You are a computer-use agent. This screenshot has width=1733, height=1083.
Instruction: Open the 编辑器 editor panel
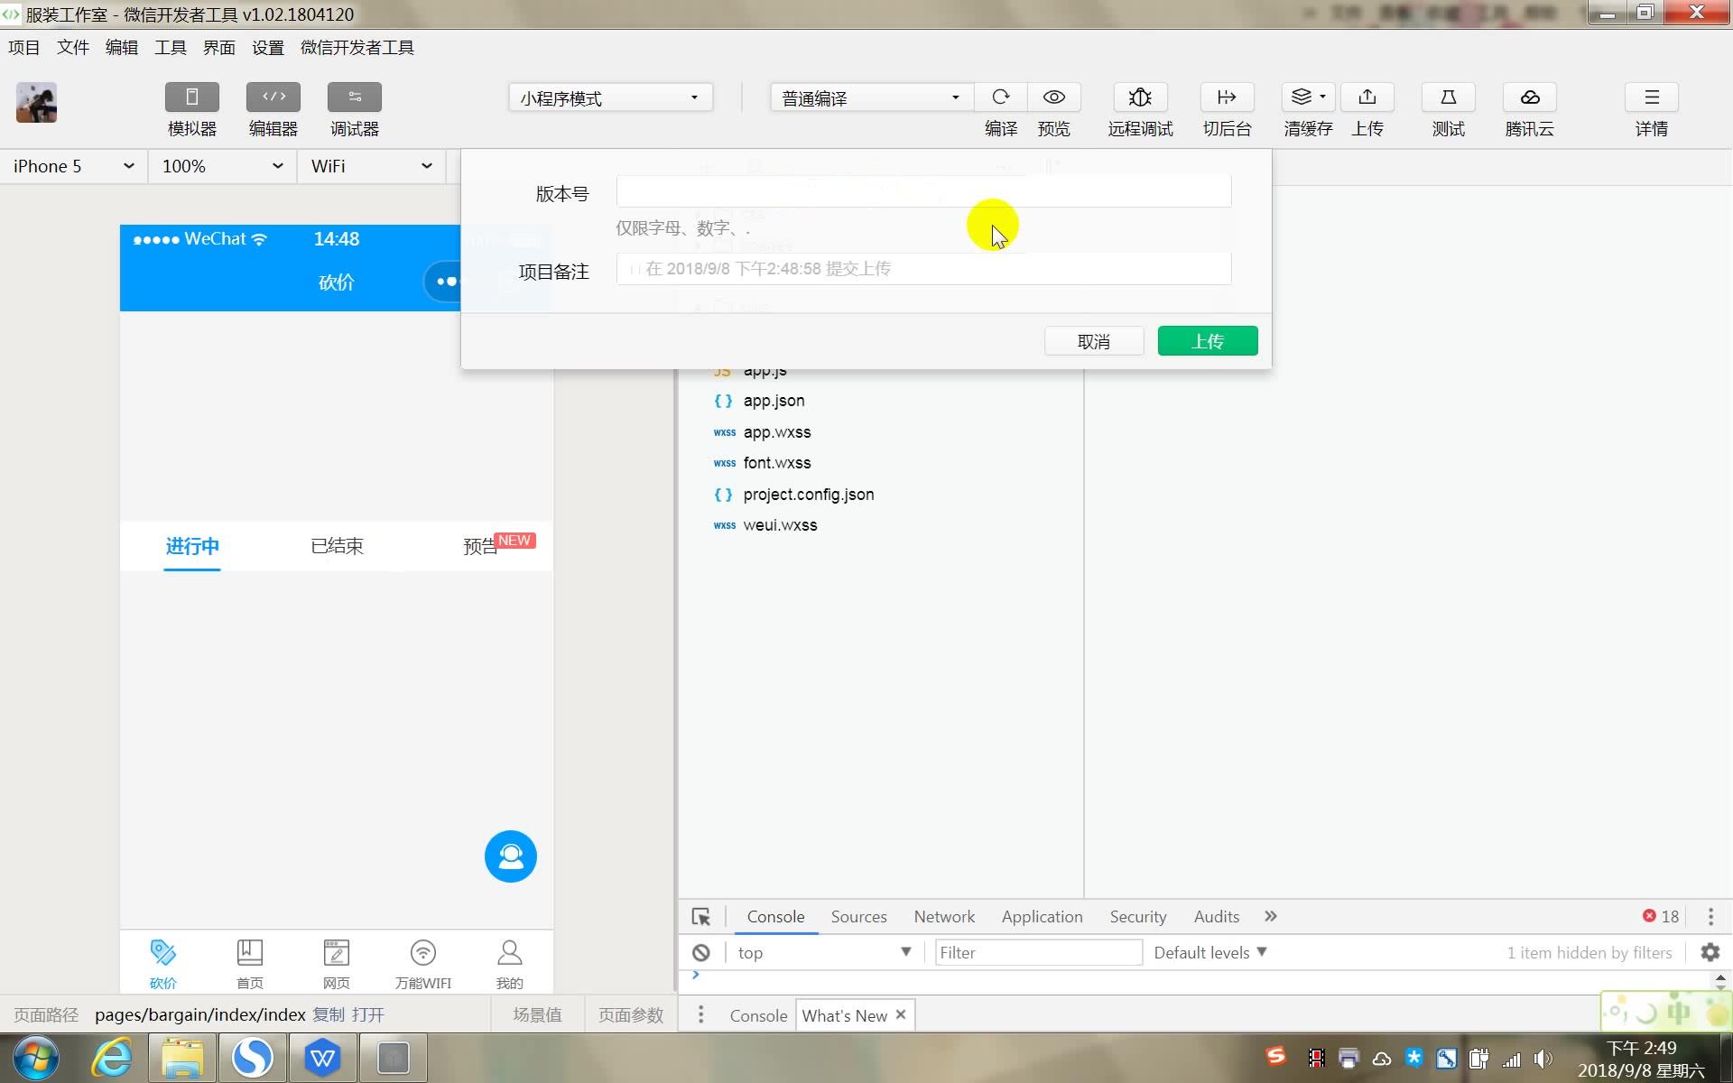pos(273,108)
